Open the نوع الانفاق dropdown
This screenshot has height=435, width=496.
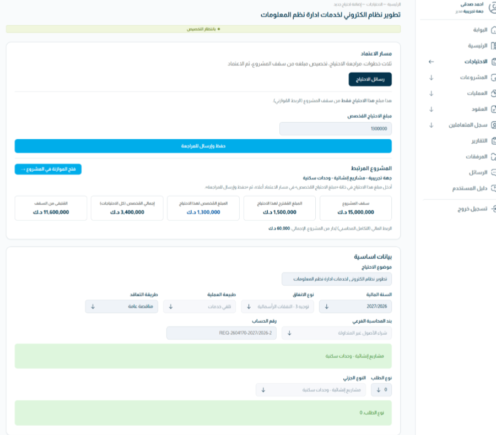[x=277, y=306]
